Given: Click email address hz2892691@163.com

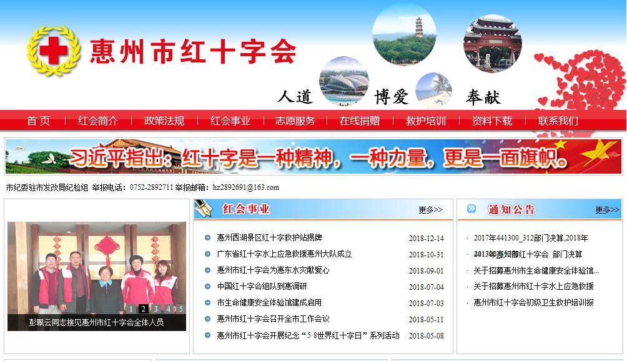Looking at the screenshot, I should click(x=246, y=187).
